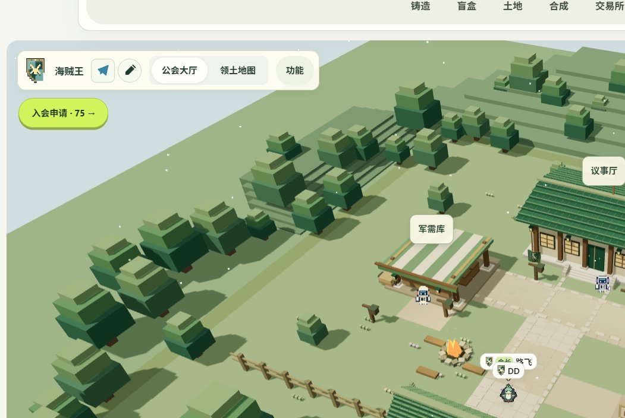Viewport: 625px width, 418px height.
Task: Switch to the 公会大厅 tab
Action: (180, 71)
